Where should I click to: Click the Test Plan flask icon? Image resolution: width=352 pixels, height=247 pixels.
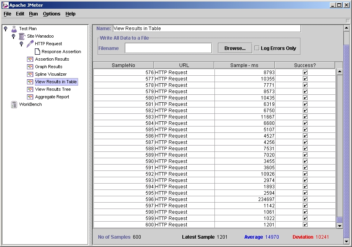click(14, 29)
